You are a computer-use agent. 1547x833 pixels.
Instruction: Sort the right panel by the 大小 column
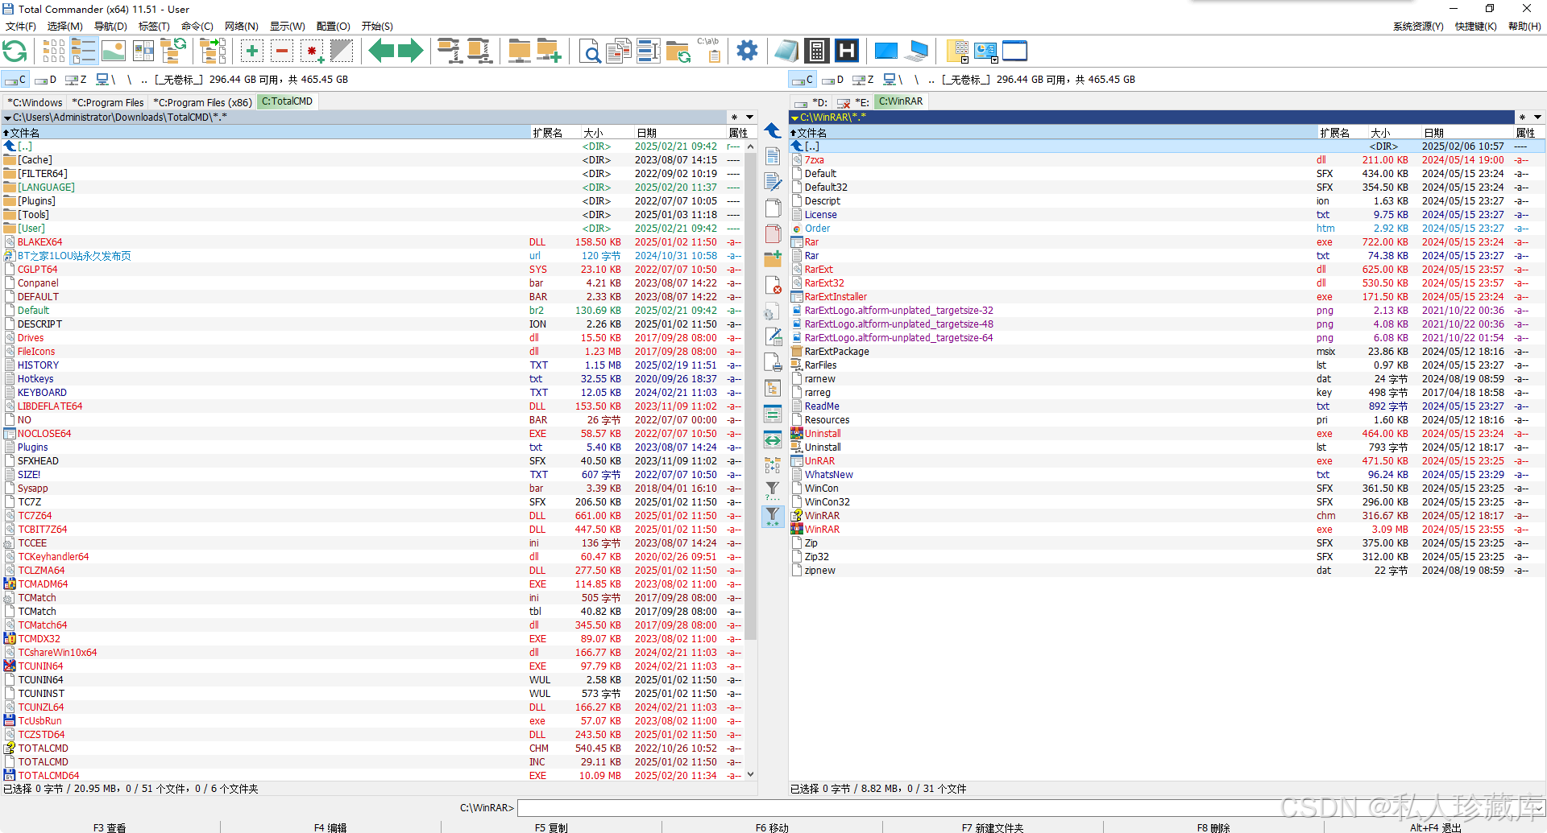point(1393,133)
